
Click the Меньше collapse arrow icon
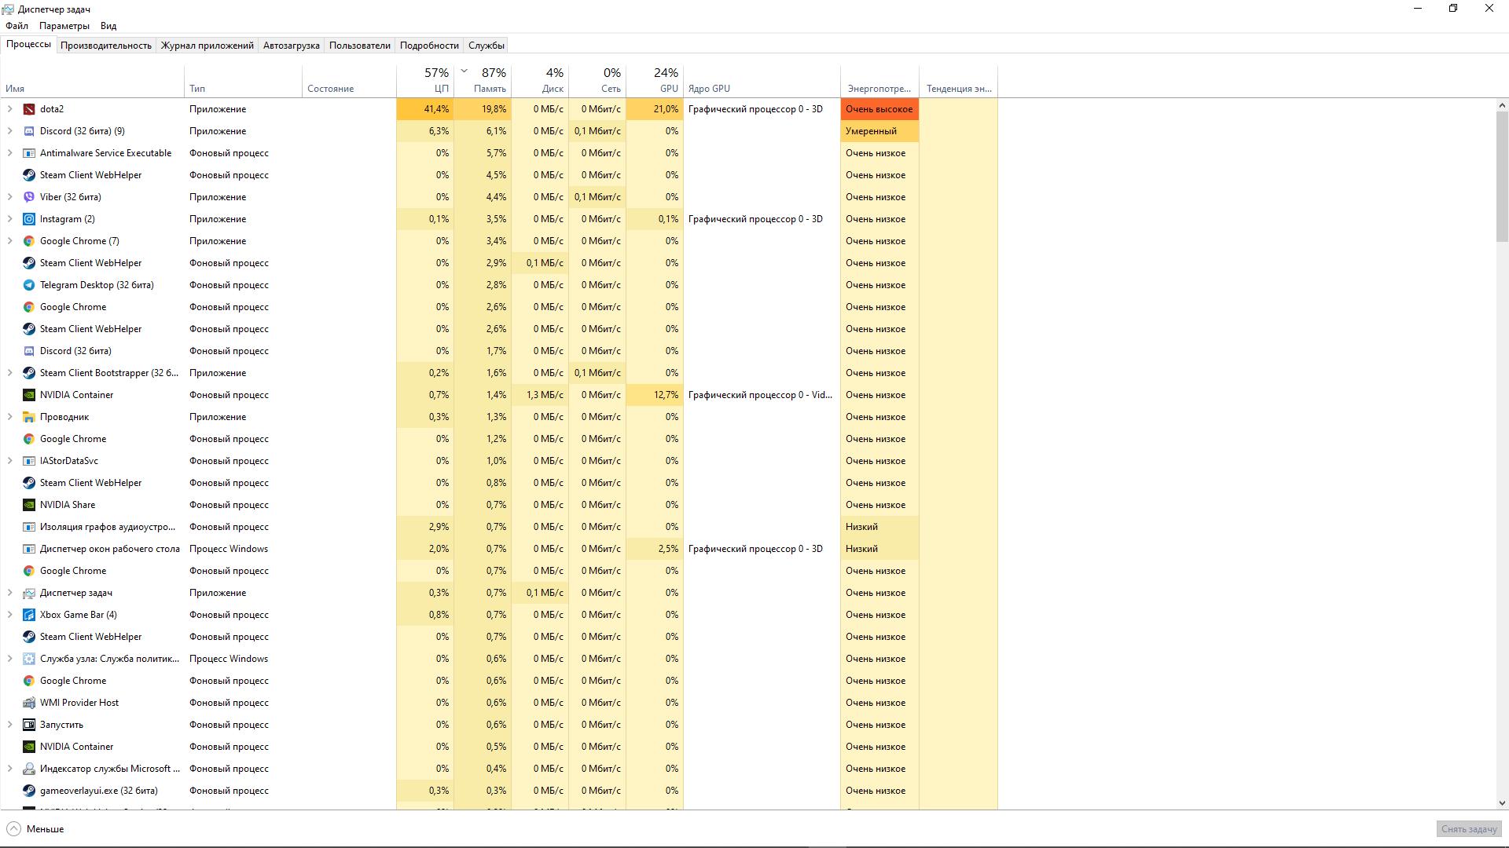click(x=13, y=829)
